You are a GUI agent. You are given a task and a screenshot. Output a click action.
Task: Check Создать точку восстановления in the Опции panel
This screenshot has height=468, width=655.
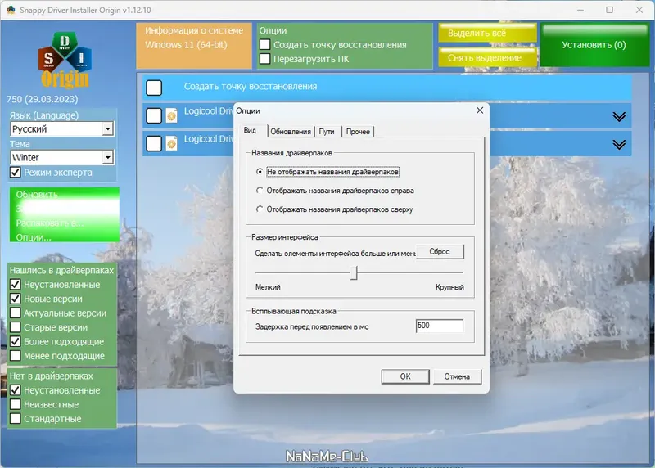click(264, 44)
